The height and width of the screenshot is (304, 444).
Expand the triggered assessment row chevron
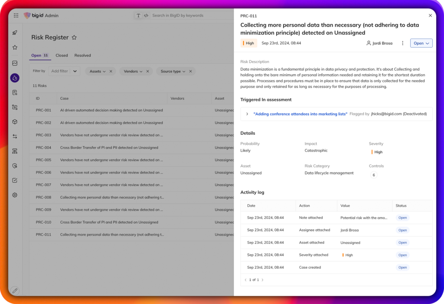click(x=247, y=114)
